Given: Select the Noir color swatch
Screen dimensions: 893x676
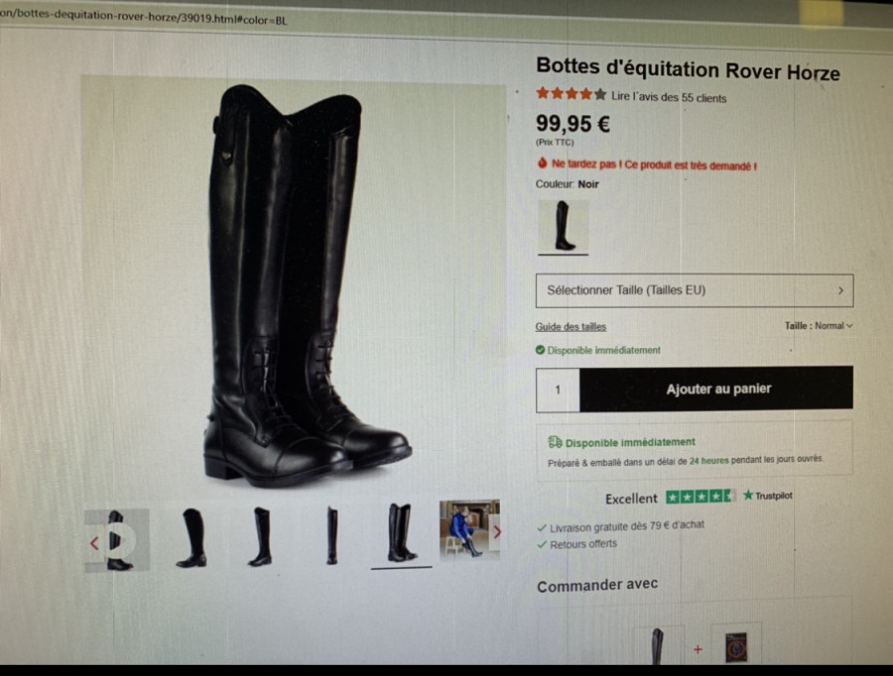Looking at the screenshot, I should (563, 227).
